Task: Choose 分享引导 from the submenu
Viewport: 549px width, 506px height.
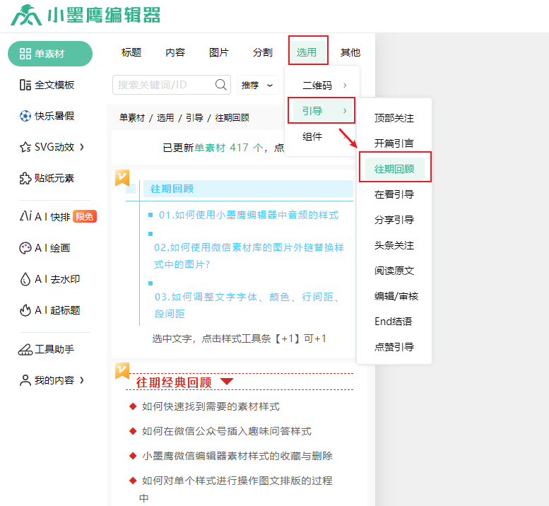Action: pos(394,220)
